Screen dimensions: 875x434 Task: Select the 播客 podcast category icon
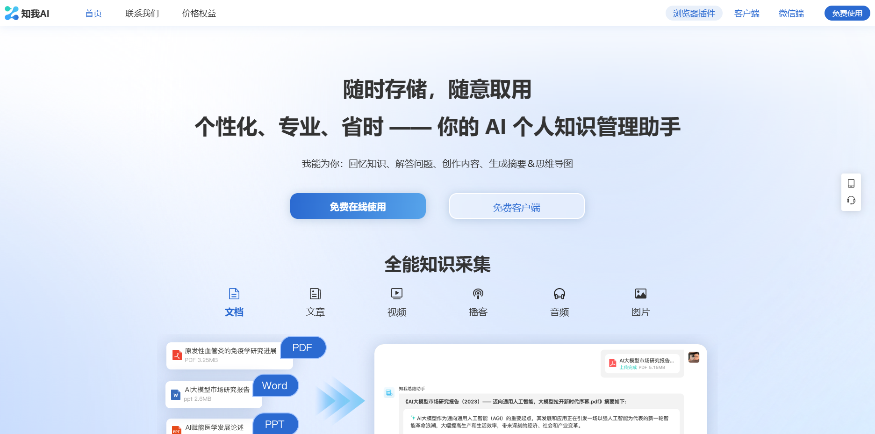point(478,294)
